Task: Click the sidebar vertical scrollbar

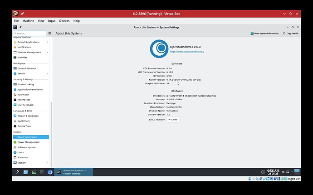Action: (x=51, y=134)
